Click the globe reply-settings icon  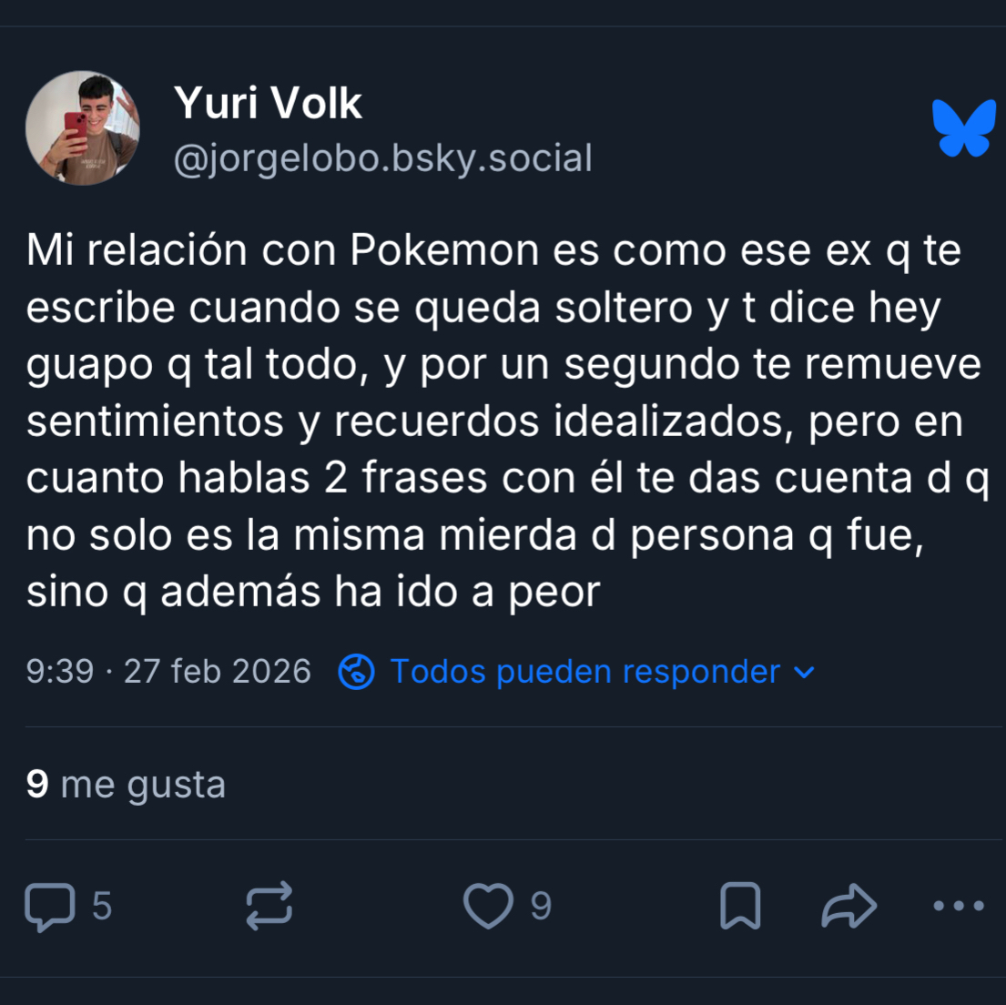point(356,672)
